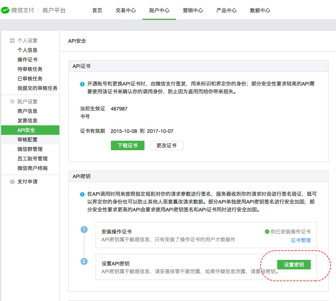Image resolution: width=336 pixels, height=301 pixels.
Task: Click the 账户设置 gear icon
Action: tap(12, 102)
